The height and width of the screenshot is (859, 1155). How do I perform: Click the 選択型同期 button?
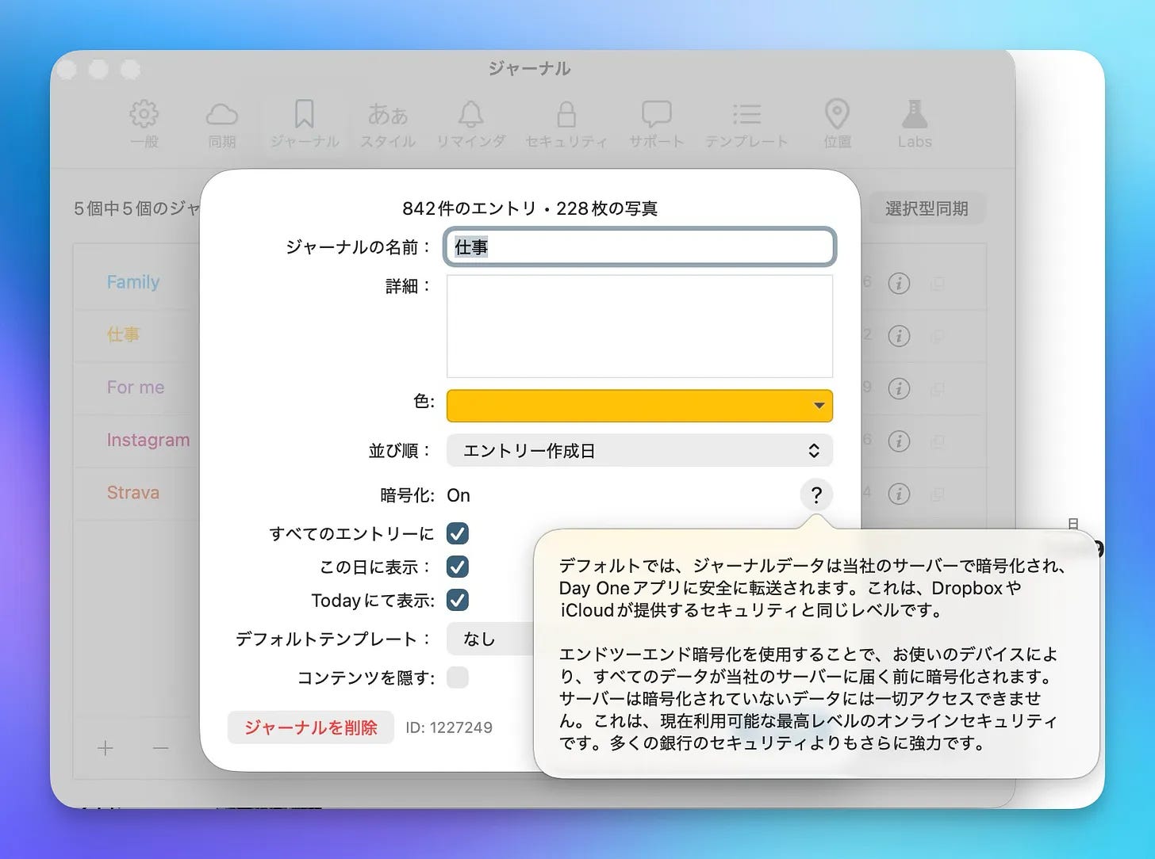(x=927, y=208)
